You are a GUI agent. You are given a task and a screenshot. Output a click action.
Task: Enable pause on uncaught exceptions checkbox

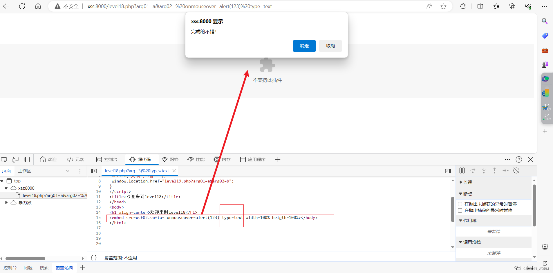[x=460, y=204]
